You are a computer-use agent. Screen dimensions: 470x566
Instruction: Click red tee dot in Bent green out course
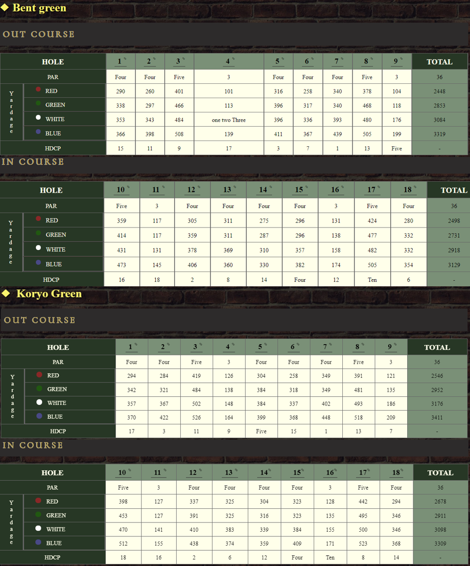tap(38, 89)
